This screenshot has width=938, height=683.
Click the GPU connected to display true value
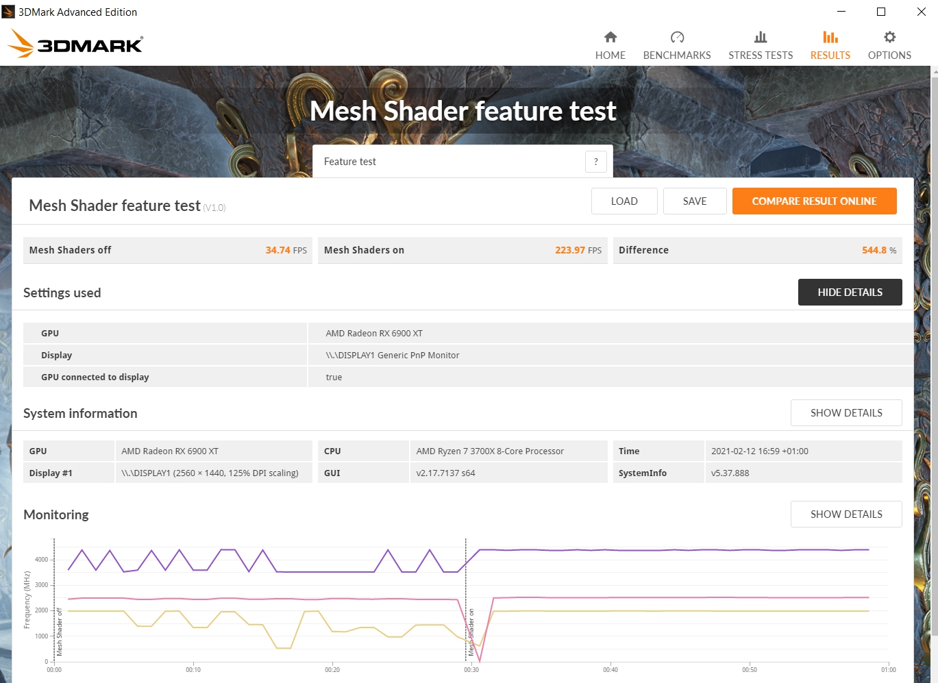tap(334, 377)
